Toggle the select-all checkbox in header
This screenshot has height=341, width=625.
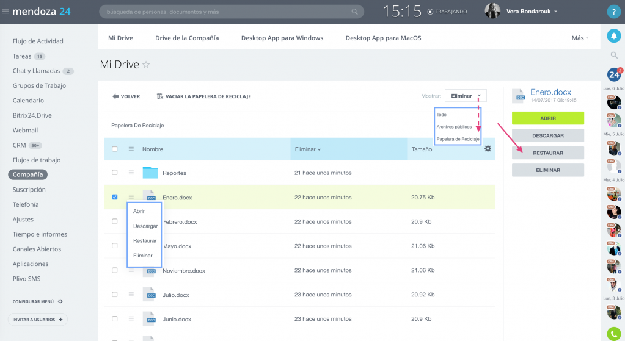[x=115, y=149]
